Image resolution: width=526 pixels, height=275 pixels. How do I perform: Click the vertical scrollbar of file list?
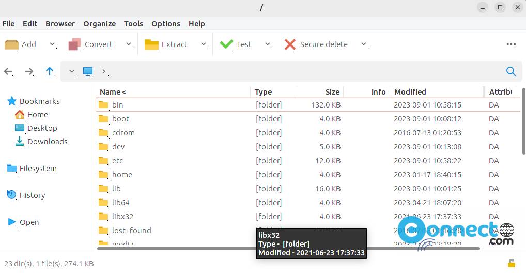(523, 121)
